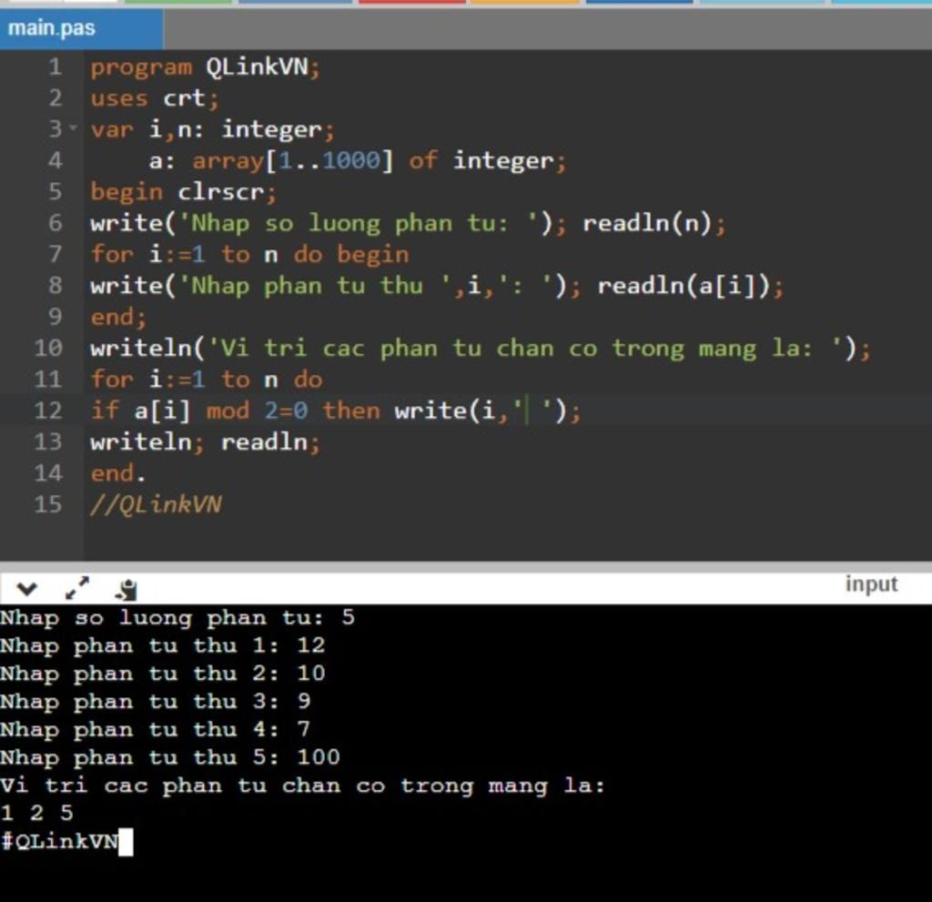
Task: Click console line 'Nhap so luong phan tu: 5'
Action: (177, 618)
